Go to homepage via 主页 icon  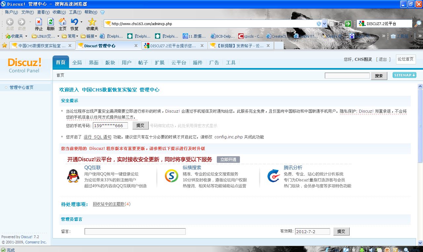[62, 22]
